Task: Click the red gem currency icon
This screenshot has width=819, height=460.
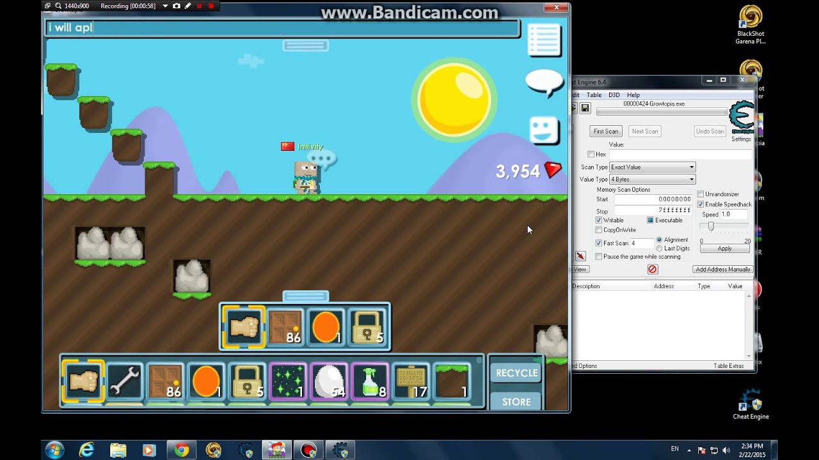Action: 553,170
